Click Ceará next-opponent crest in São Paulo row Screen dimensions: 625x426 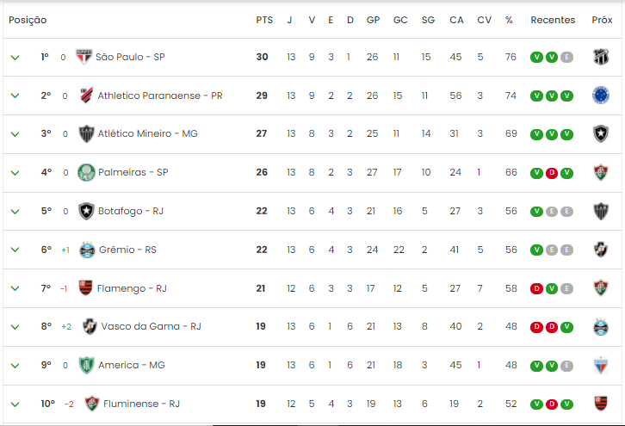point(601,57)
